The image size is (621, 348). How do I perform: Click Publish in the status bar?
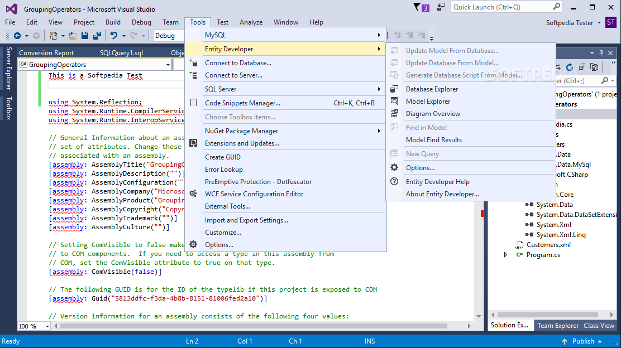583,341
